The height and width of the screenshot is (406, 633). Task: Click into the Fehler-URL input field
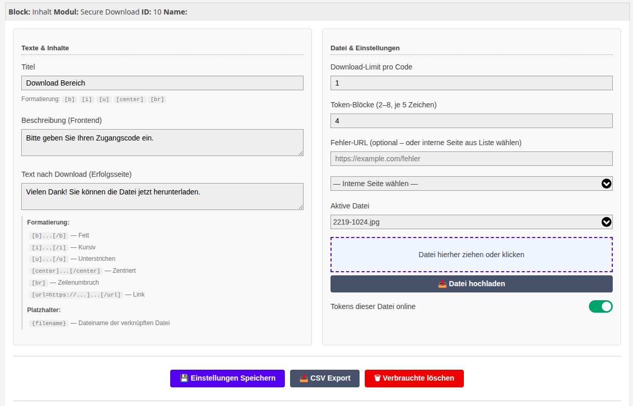coord(471,159)
